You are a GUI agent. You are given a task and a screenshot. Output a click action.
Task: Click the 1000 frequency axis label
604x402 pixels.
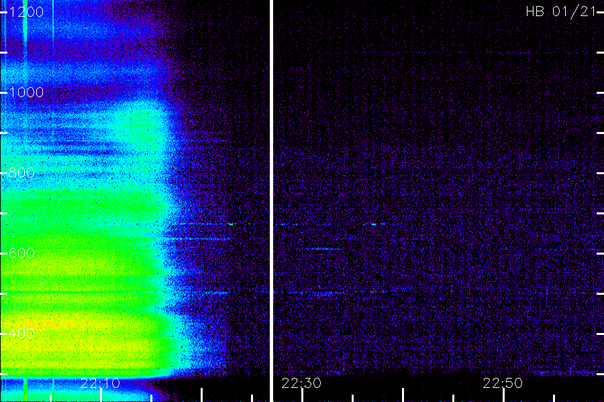point(26,92)
